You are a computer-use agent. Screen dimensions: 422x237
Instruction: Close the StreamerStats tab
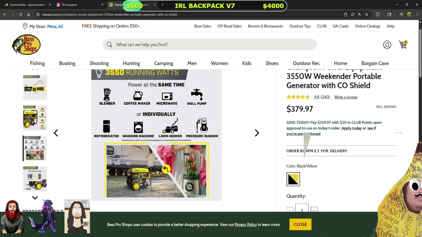50,5
